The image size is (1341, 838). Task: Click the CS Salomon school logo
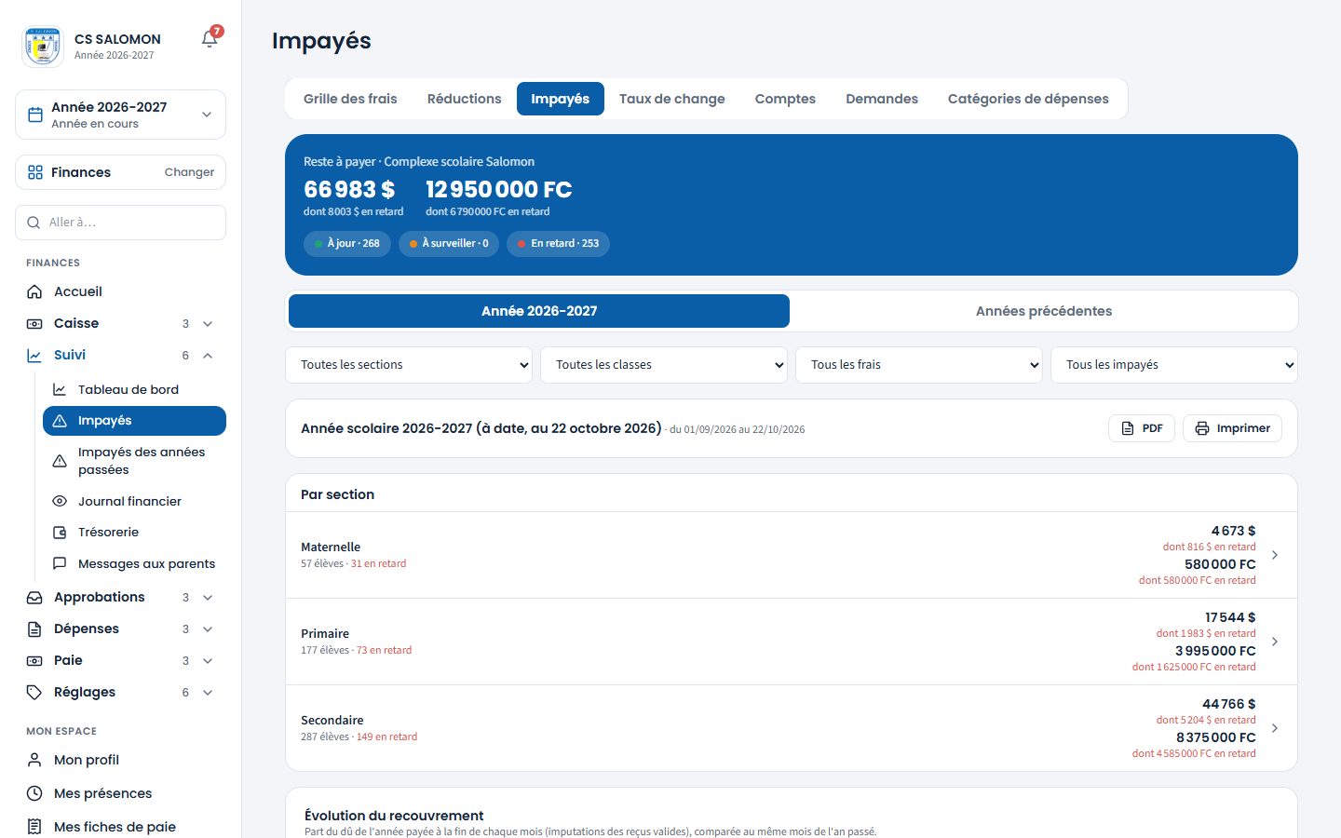pyautogui.click(x=43, y=47)
